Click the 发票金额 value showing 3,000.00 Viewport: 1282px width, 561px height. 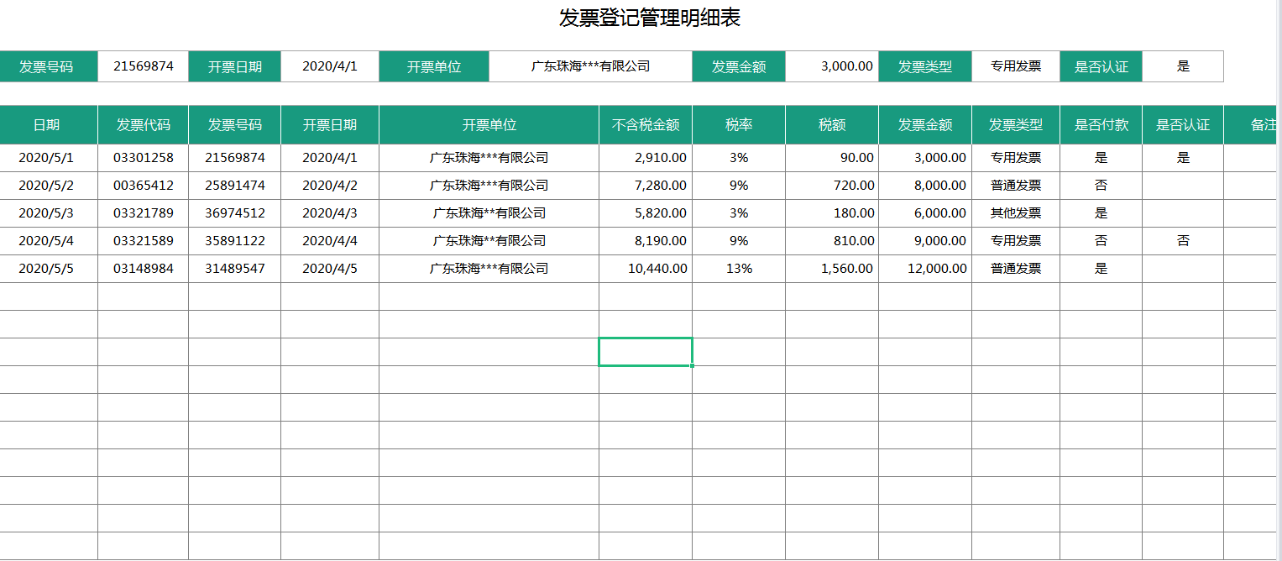pyautogui.click(x=832, y=66)
